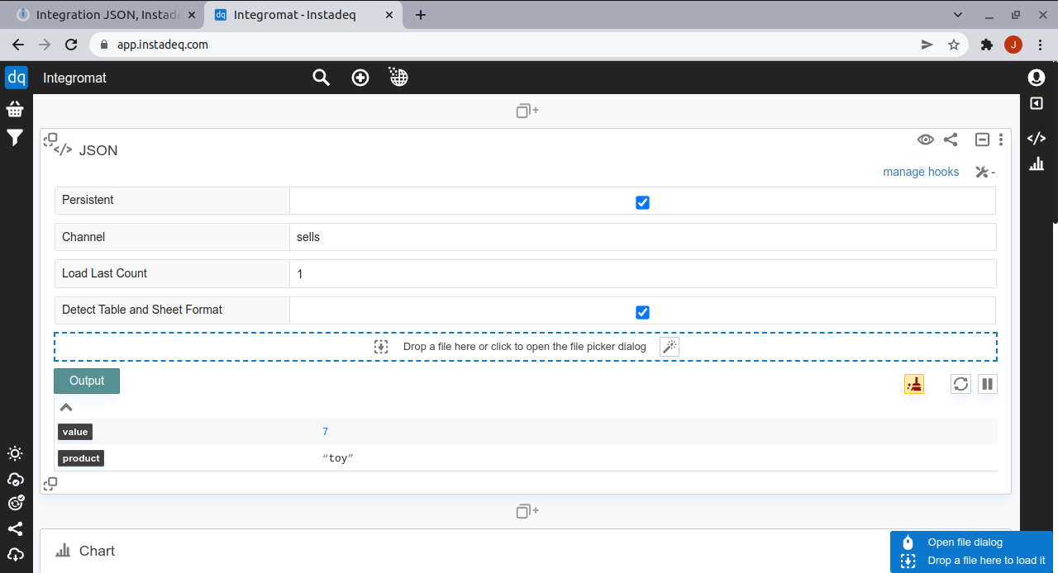Reload the page
The width and height of the screenshot is (1058, 573).
[71, 45]
